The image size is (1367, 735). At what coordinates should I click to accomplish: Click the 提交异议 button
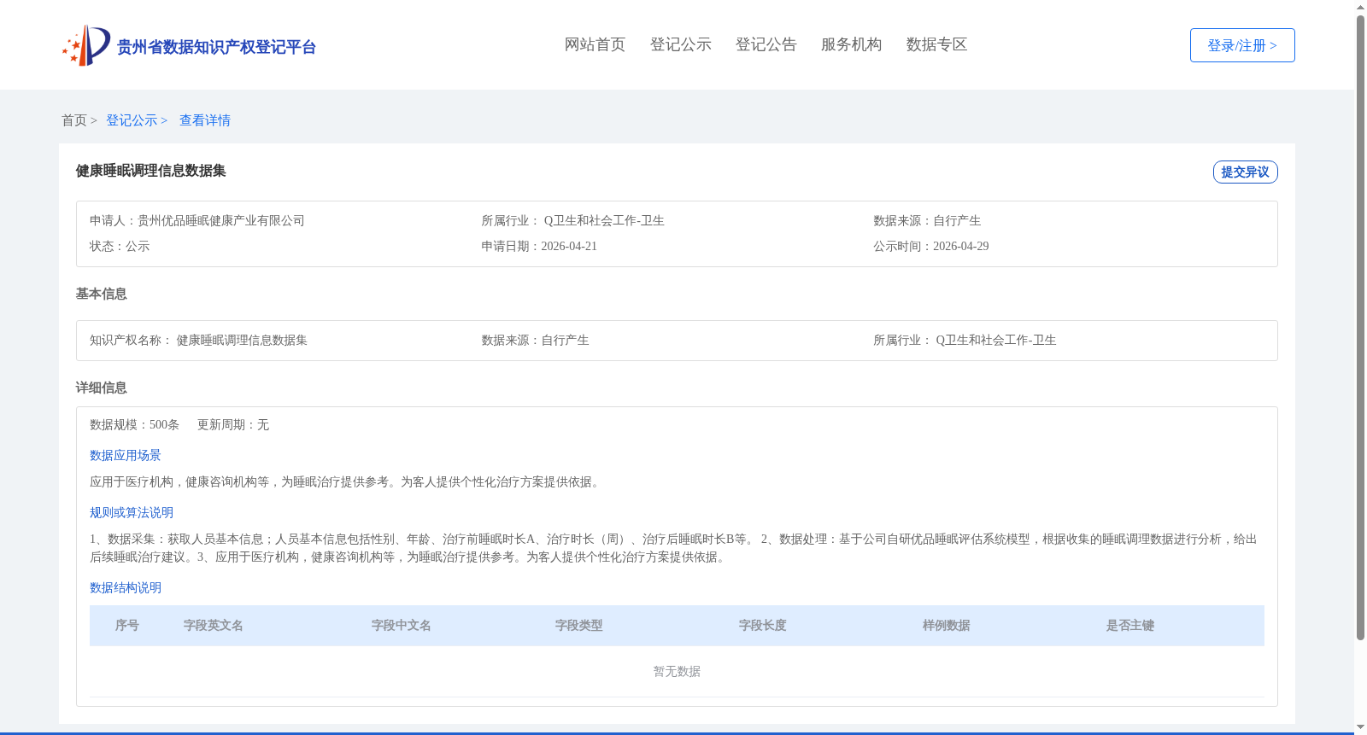(1245, 172)
